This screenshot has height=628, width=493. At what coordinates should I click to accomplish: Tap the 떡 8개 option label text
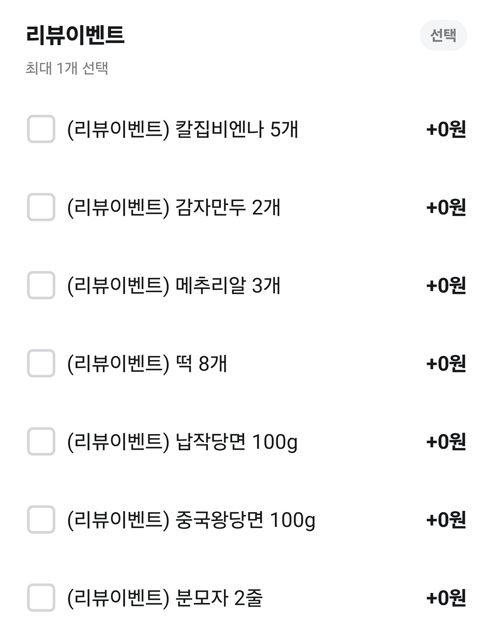pyautogui.click(x=147, y=364)
